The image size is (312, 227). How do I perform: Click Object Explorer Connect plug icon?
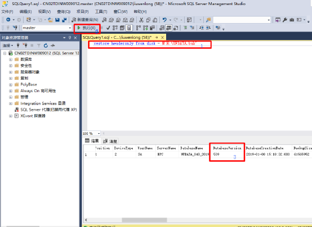coord(17,46)
